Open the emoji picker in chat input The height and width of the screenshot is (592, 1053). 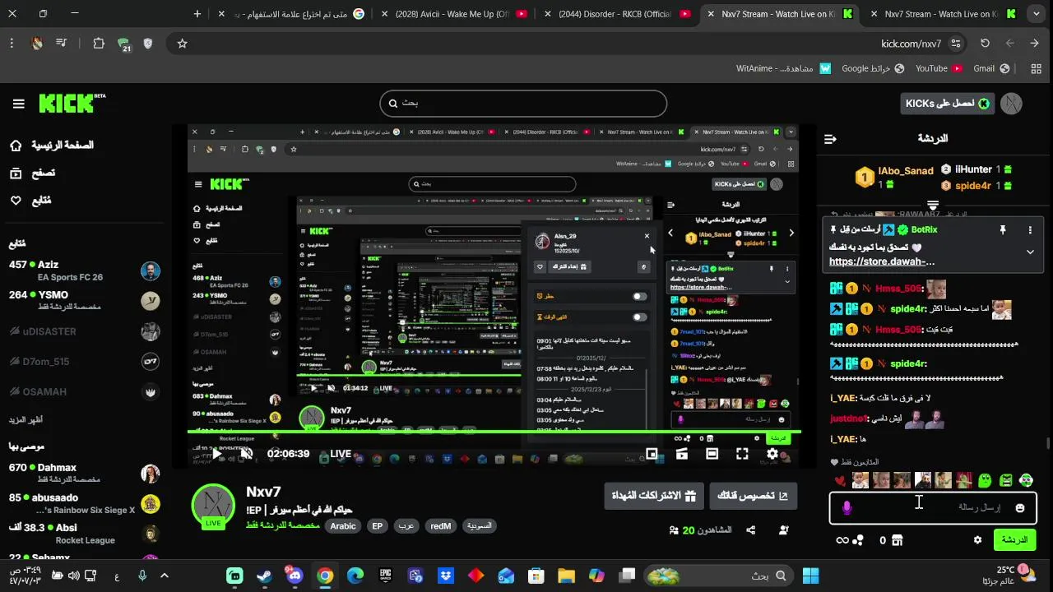tap(1020, 508)
